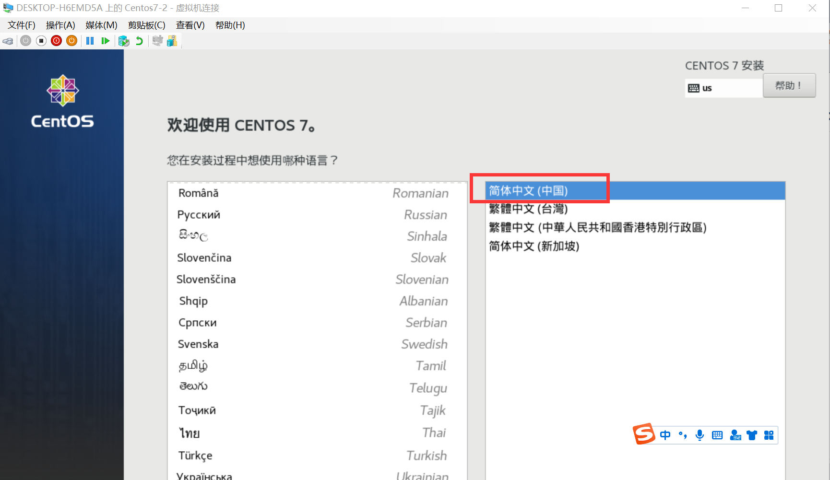Pick Slovenčina (Slovak) language

317,258
